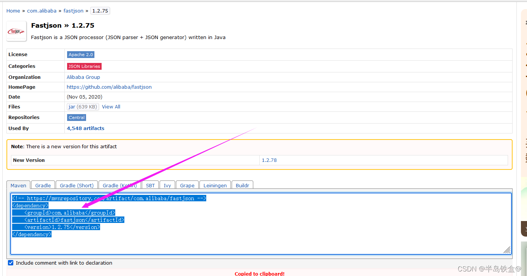This screenshot has height=276, width=527.
Task: Click the textarea resize grip handle
Action: (507, 250)
